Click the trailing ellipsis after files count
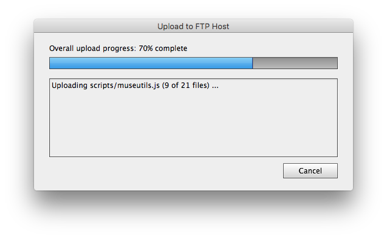 [215, 87]
